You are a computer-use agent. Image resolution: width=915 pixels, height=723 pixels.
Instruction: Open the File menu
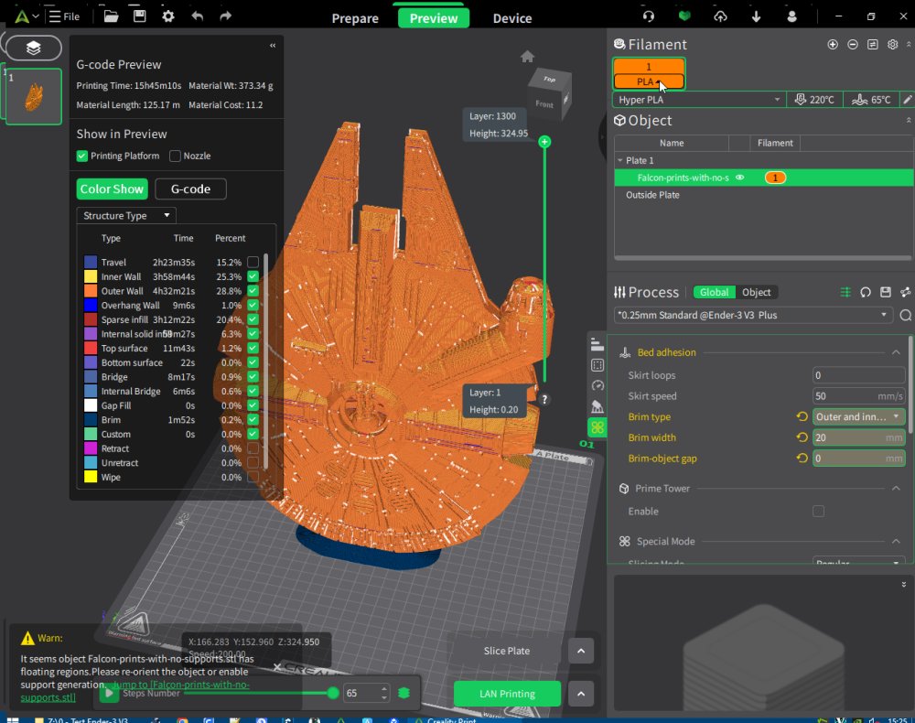coord(64,16)
